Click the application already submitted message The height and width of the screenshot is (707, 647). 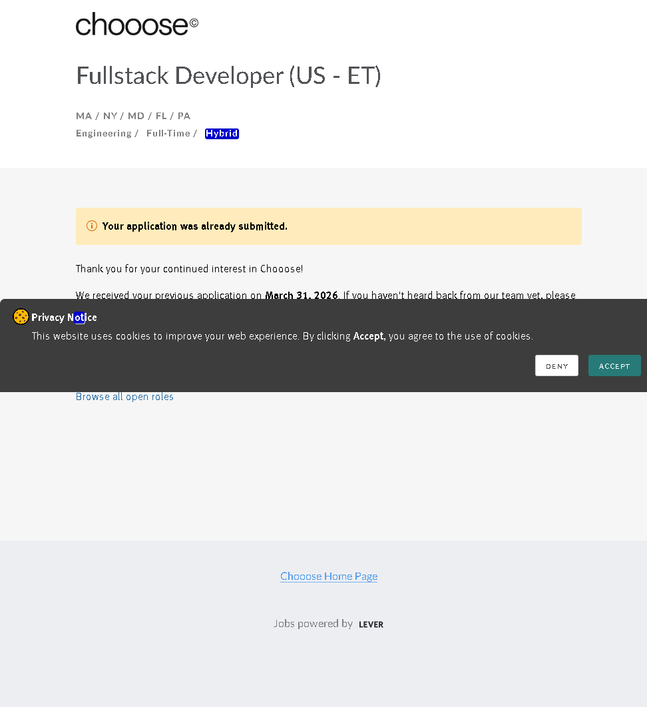coord(195,226)
